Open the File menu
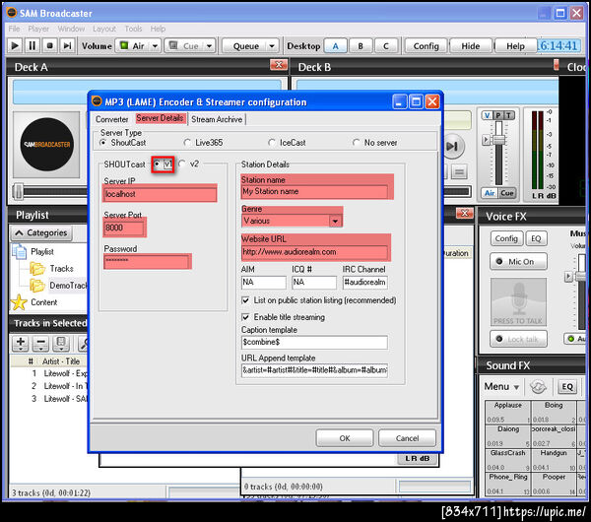 coord(15,29)
